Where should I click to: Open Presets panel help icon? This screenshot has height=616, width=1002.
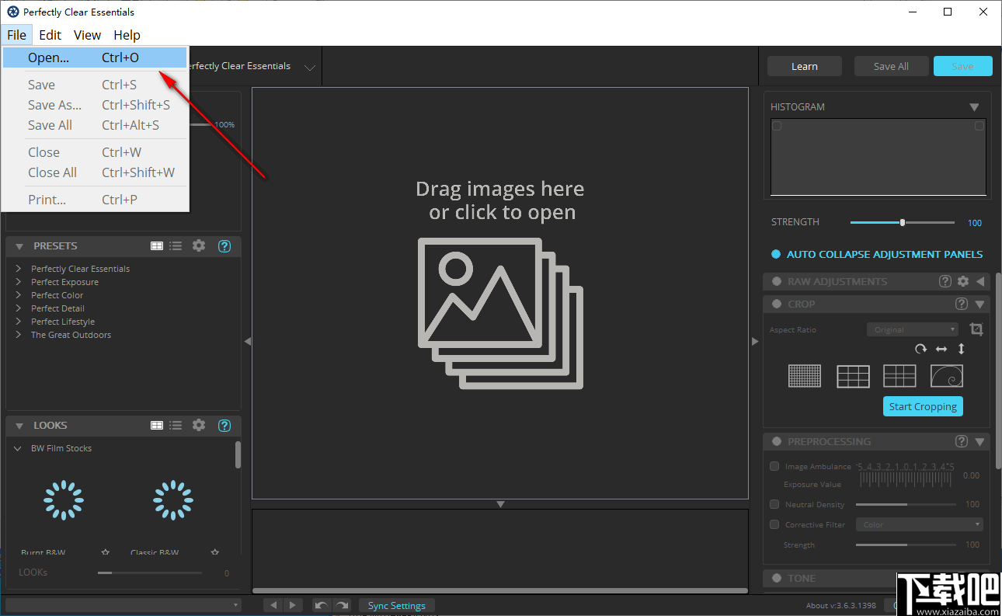click(224, 246)
